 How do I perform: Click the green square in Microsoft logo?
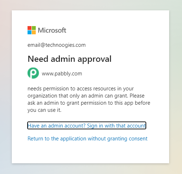pos(34,28)
